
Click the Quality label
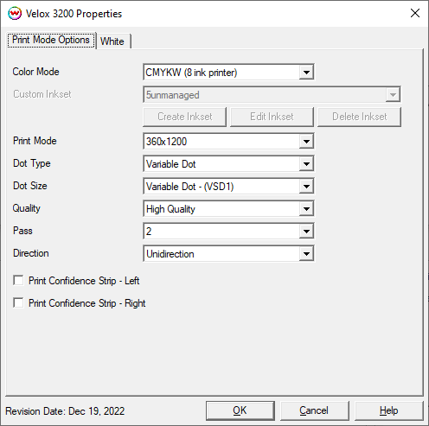click(27, 208)
